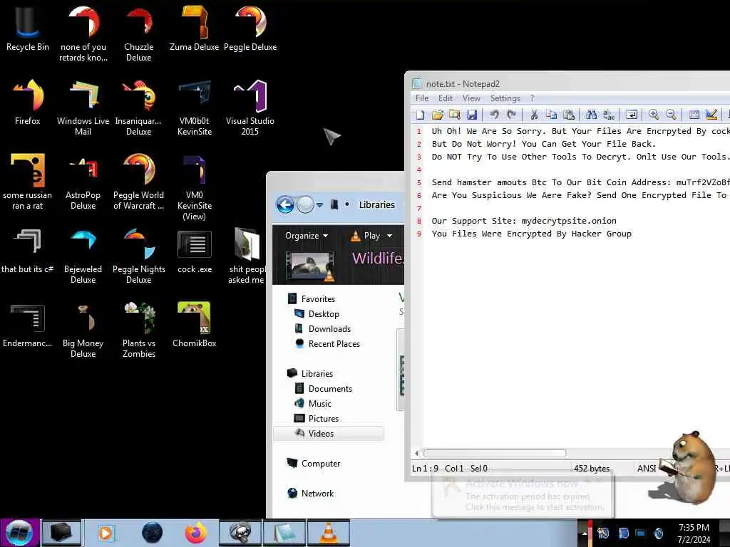730x547 pixels.
Task: Click the Wildlife video thumbnail in Explorer
Action: [x=310, y=267]
